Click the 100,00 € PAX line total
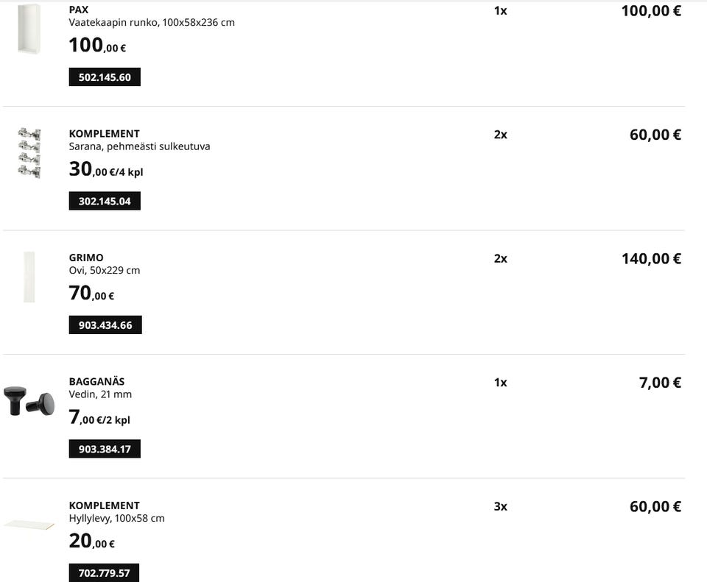This screenshot has height=582, width=707. click(651, 11)
